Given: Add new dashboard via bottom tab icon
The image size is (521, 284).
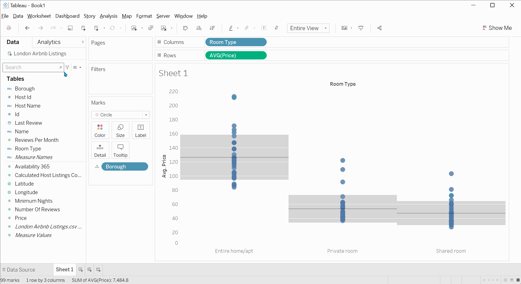Looking at the screenshot, I should click(x=90, y=270).
